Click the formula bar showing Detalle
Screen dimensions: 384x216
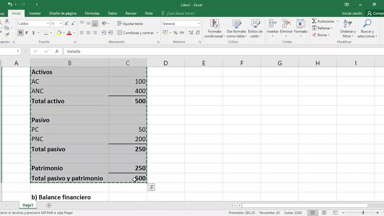point(223,51)
